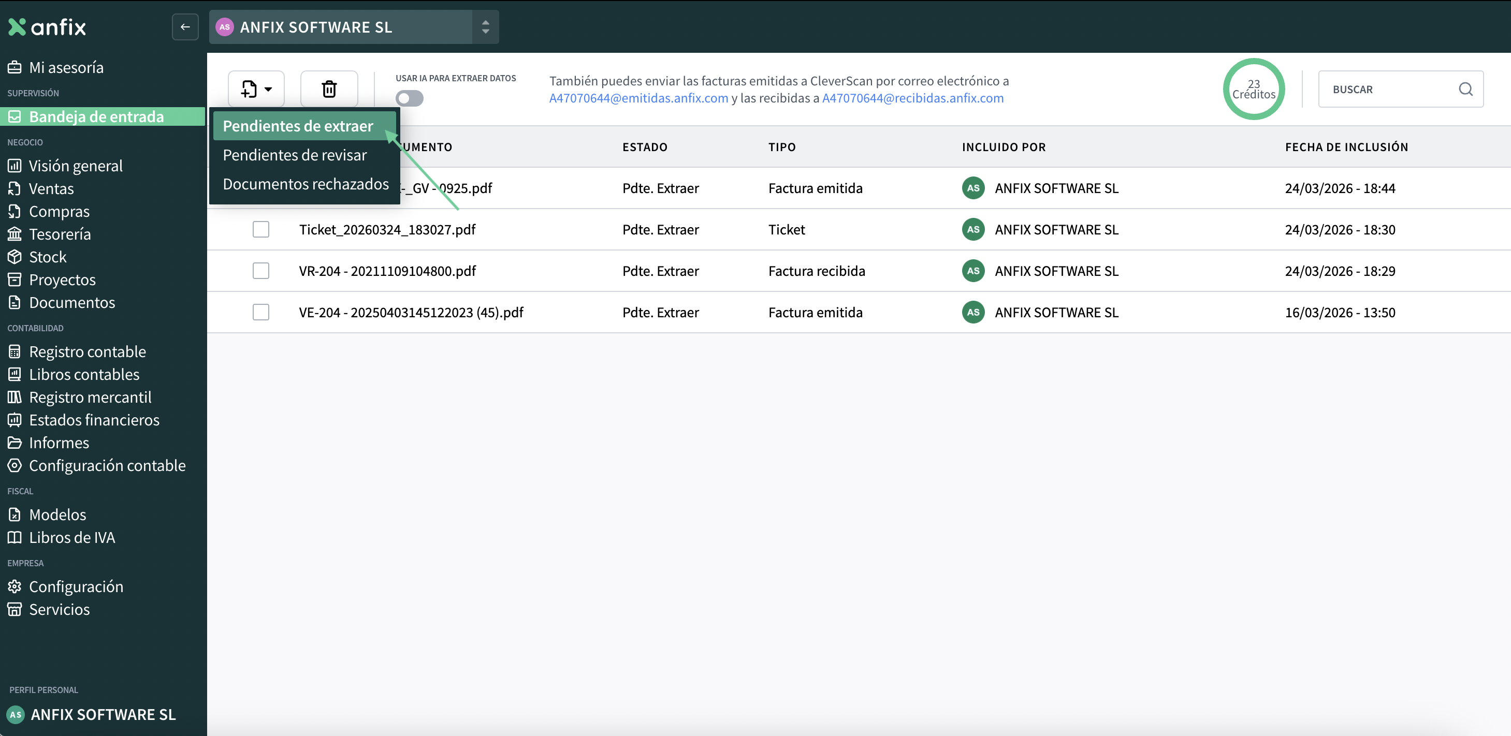Click the trash delete icon in toolbar
The width and height of the screenshot is (1511, 736).
(x=329, y=89)
